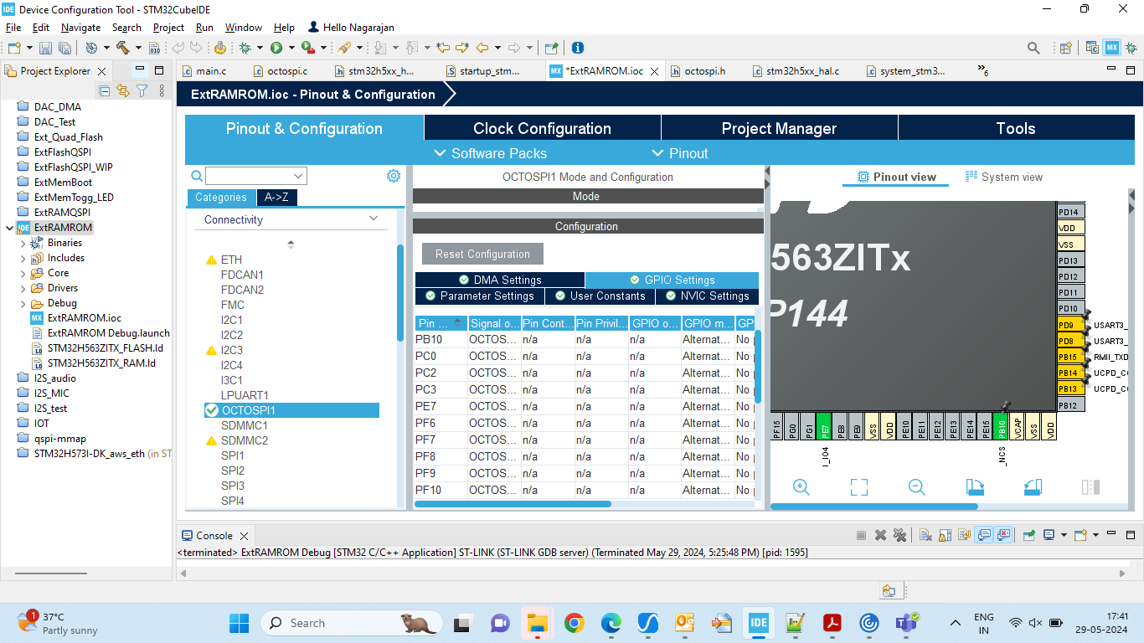Viewport: 1144px width, 643px height.
Task: Open the Clock Configuration tab
Action: point(542,128)
